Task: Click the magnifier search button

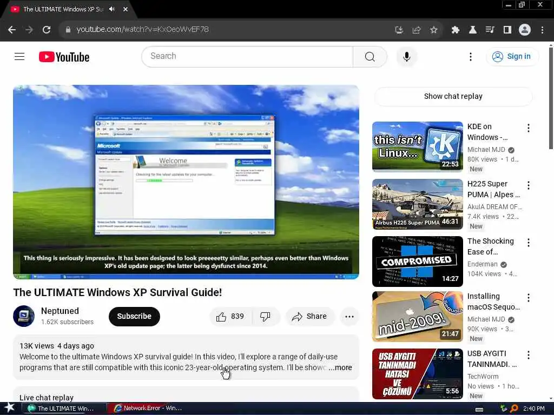Action: [x=370, y=56]
